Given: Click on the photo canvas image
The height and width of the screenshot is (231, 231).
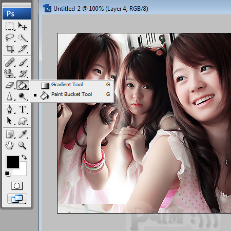Looking at the screenshot, I should (x=144, y=123).
